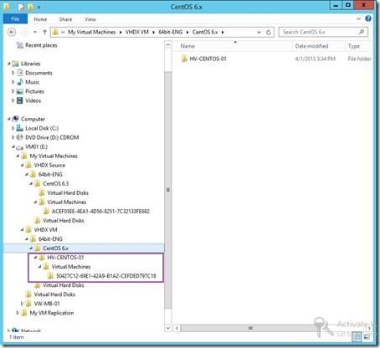The height and width of the screenshot is (348, 380).
Task: Collapse the VM01 (E:) drive node
Action: coord(13,146)
